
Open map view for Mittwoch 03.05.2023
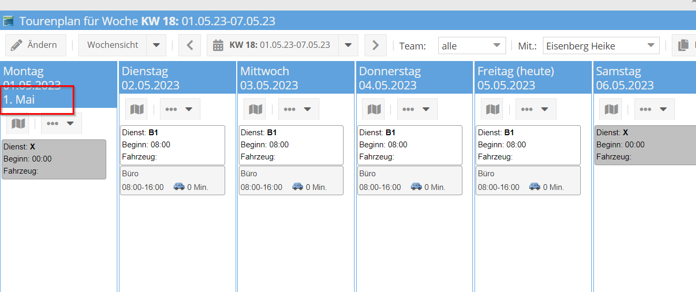(255, 109)
